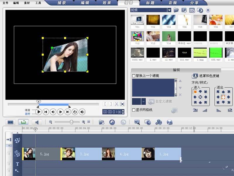Open the 视频 library category dropdown
Screen dimensions: 234x176
click(169, 10)
